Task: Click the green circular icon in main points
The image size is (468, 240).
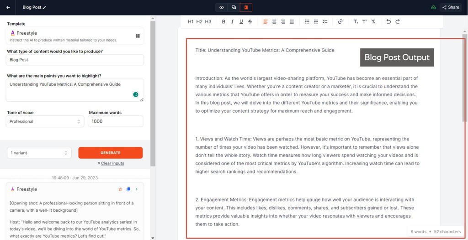Action: [135, 94]
